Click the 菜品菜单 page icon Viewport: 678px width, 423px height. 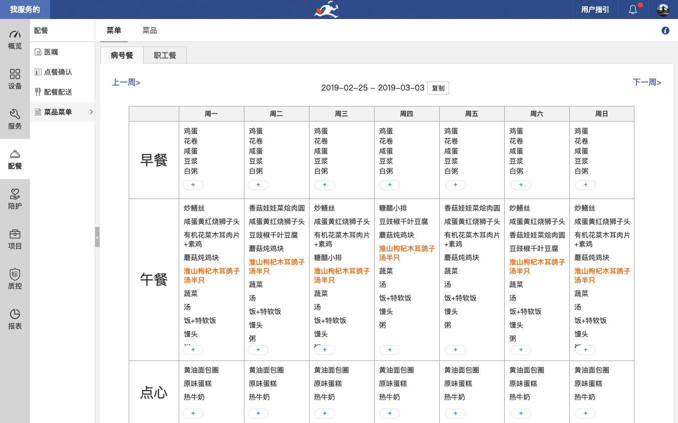[x=38, y=112]
